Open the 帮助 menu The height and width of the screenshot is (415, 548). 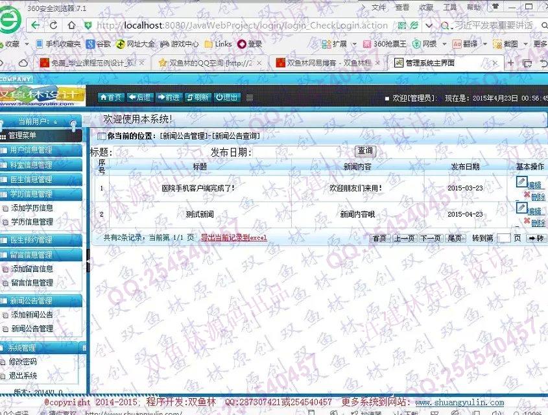point(473,7)
